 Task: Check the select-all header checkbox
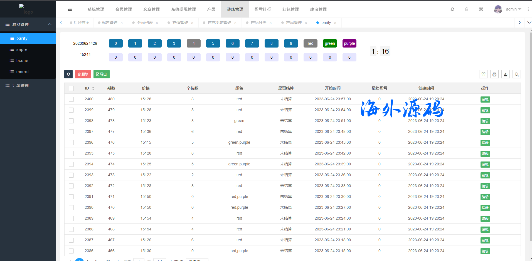(71, 88)
